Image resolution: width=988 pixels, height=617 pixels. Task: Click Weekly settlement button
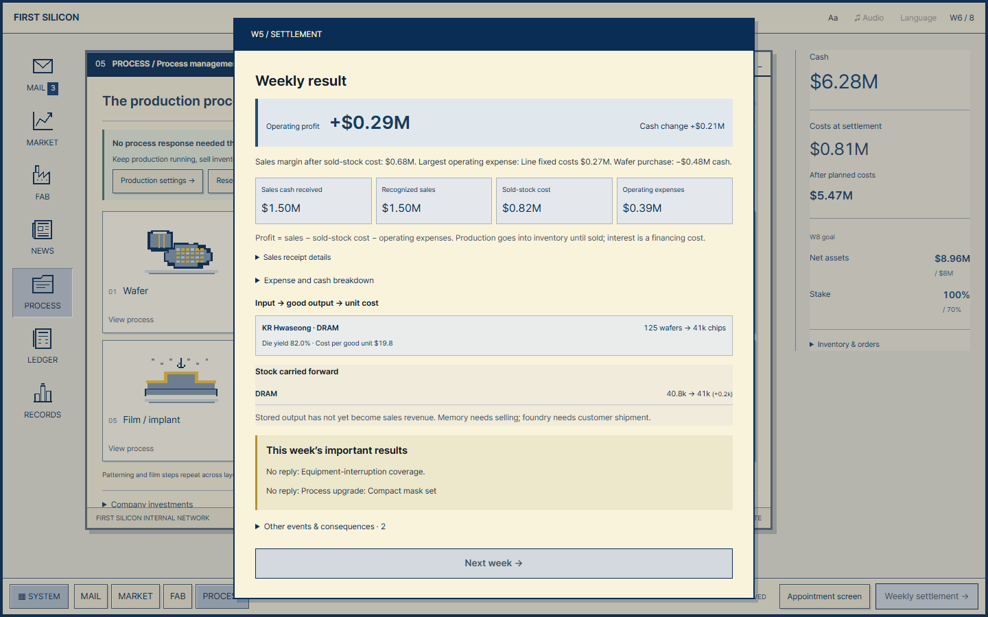(x=926, y=596)
